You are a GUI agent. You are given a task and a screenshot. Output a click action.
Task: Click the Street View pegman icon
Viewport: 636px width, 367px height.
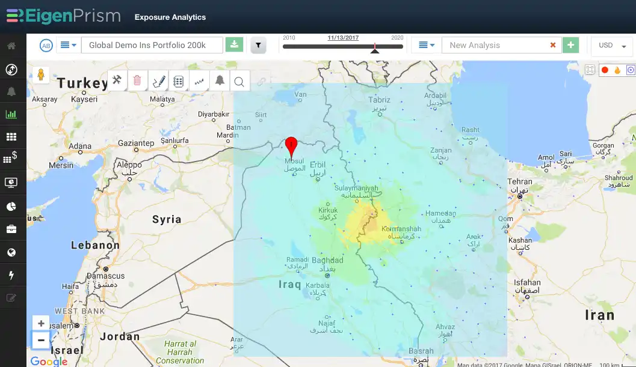(40, 75)
